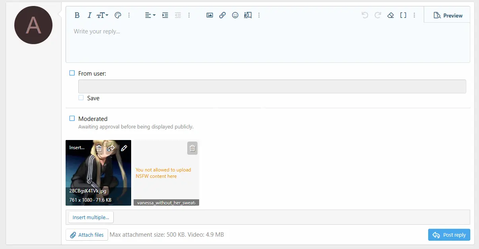Image resolution: width=479 pixels, height=249 pixels.
Task: Click the 2BCBgsK4TVk.jpg attachment thumbnail
Action: (98, 173)
